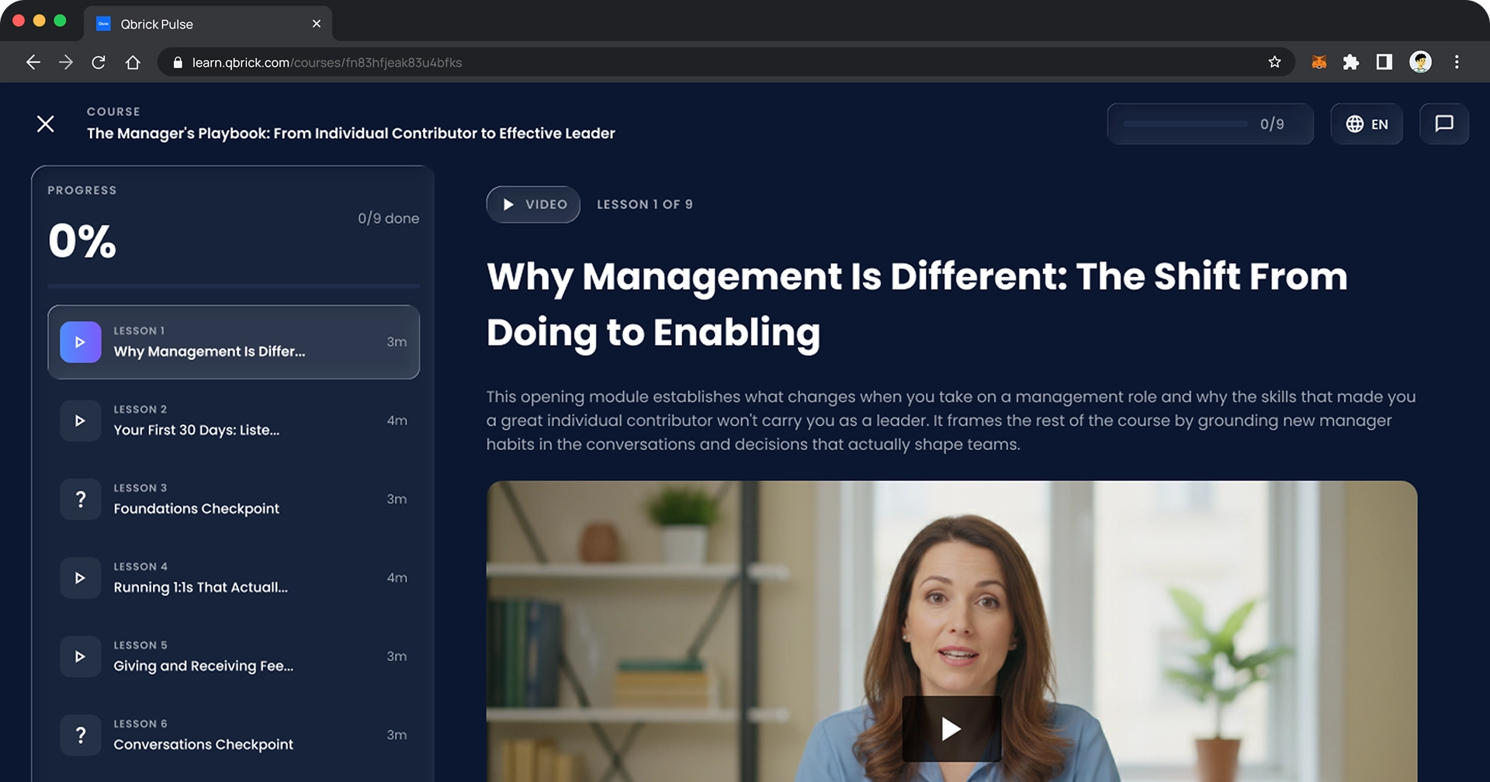Open the browser three-dot menu
The height and width of the screenshot is (782, 1490).
coord(1457,62)
